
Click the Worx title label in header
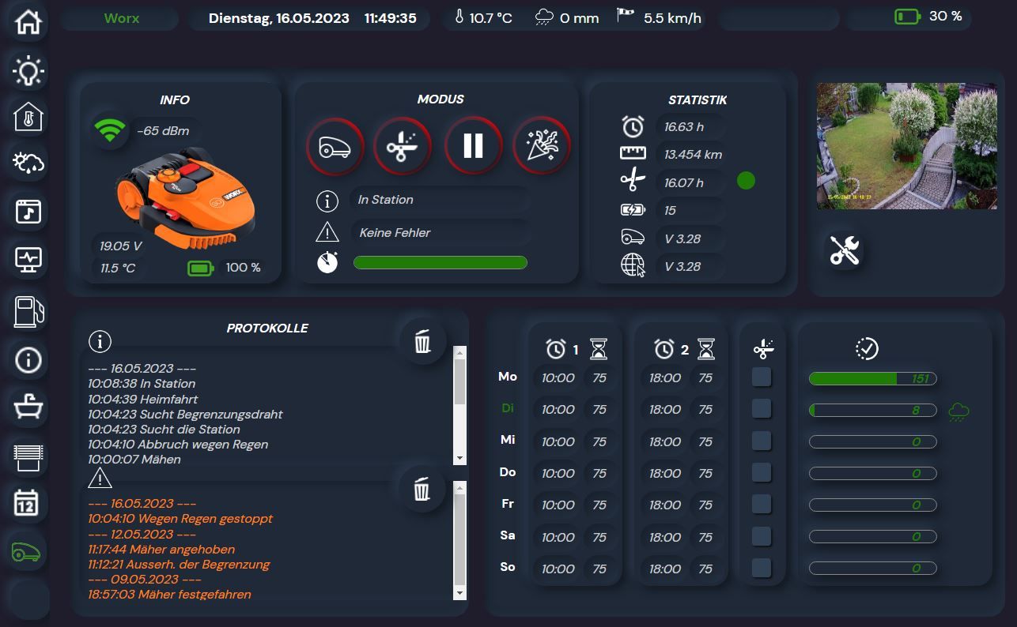click(121, 18)
